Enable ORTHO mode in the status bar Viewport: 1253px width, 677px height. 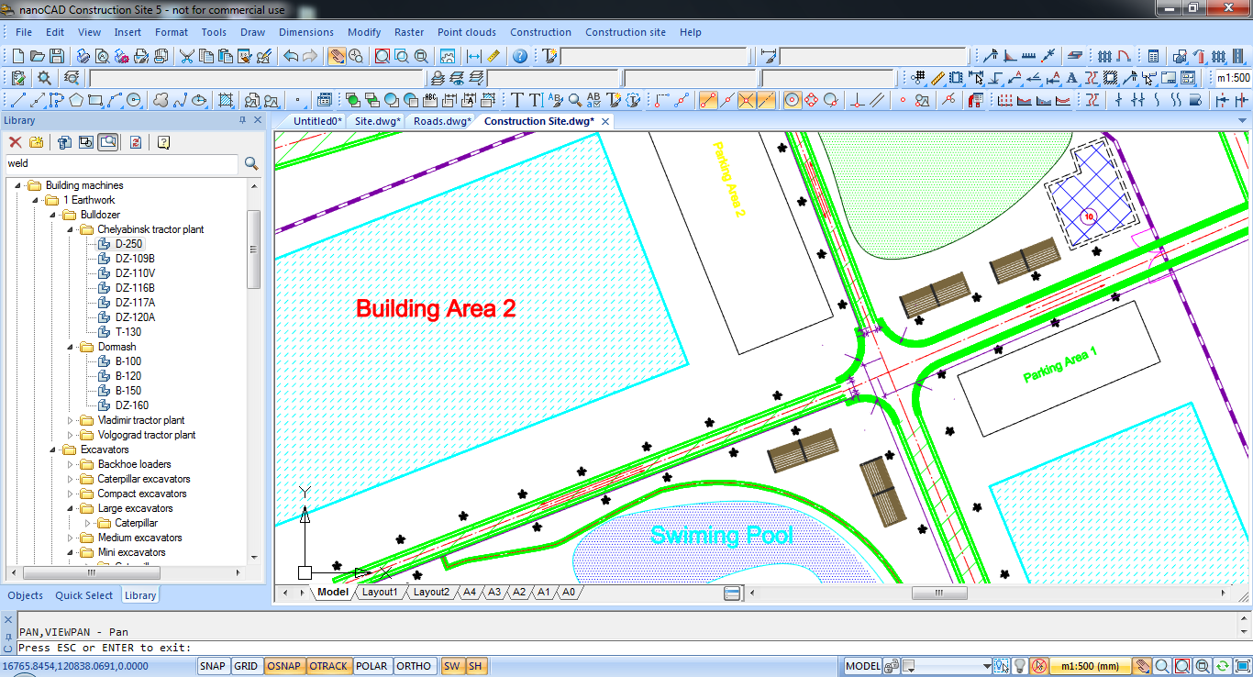click(x=415, y=666)
